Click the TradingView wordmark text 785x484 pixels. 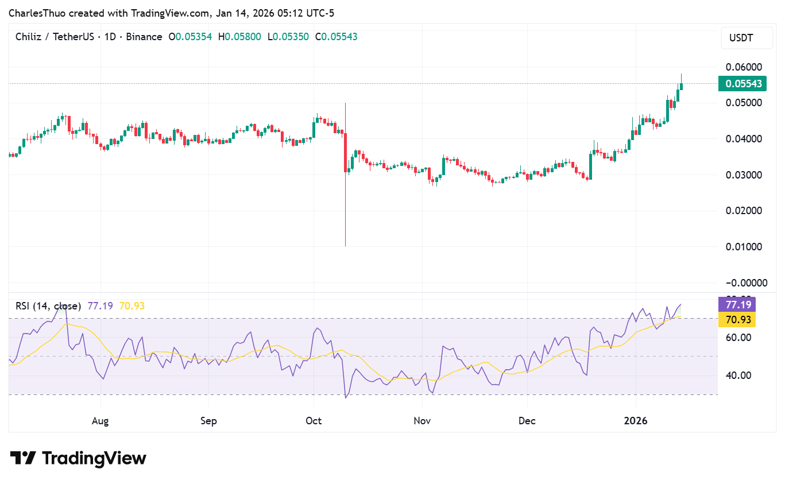pyautogui.click(x=94, y=458)
